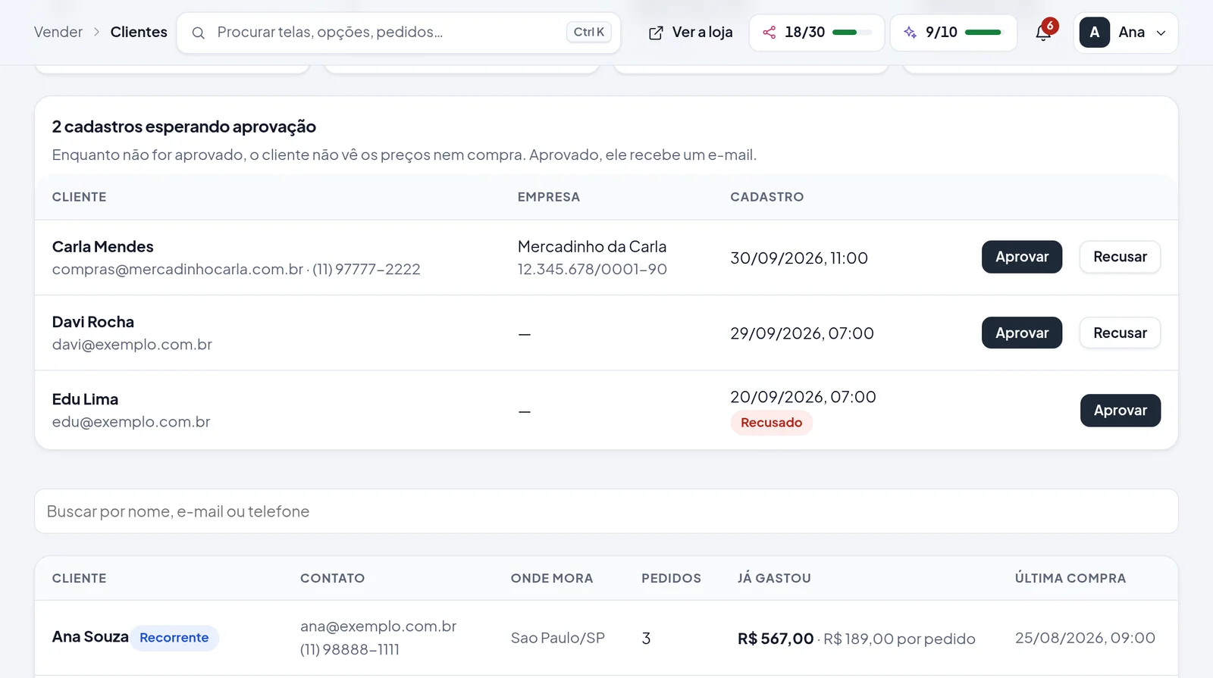This screenshot has height=678, width=1213.
Task: Click R$ 189,00 por pedido average
Action: tap(899, 639)
